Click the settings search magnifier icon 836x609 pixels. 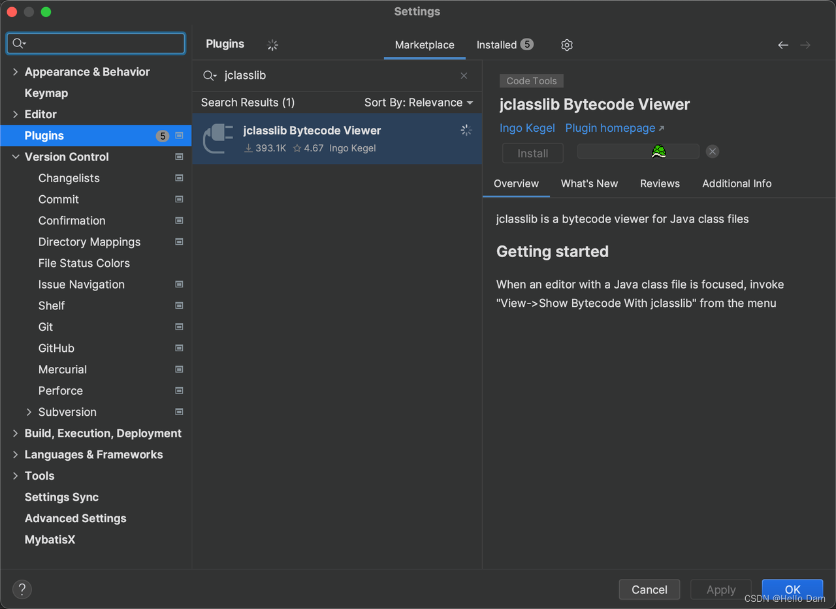click(x=19, y=44)
